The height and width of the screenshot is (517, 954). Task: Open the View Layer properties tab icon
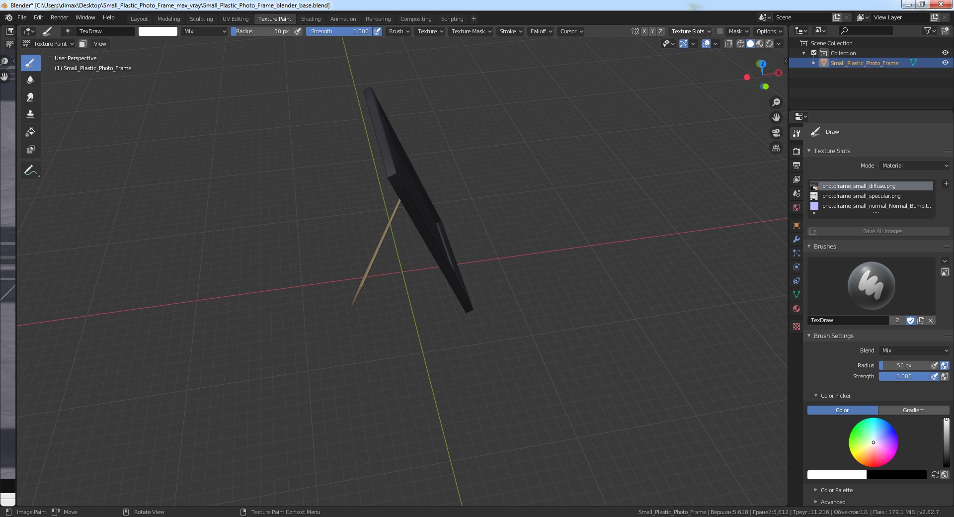click(x=796, y=179)
